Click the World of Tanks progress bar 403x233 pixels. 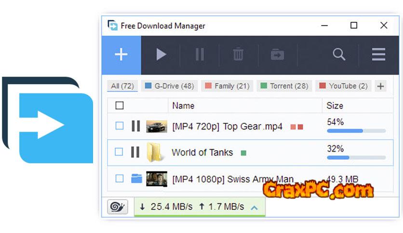click(356, 157)
